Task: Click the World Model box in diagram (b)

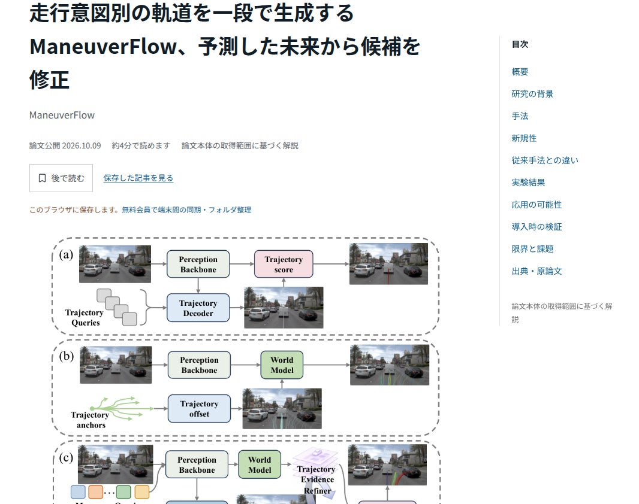Action: 282,365
